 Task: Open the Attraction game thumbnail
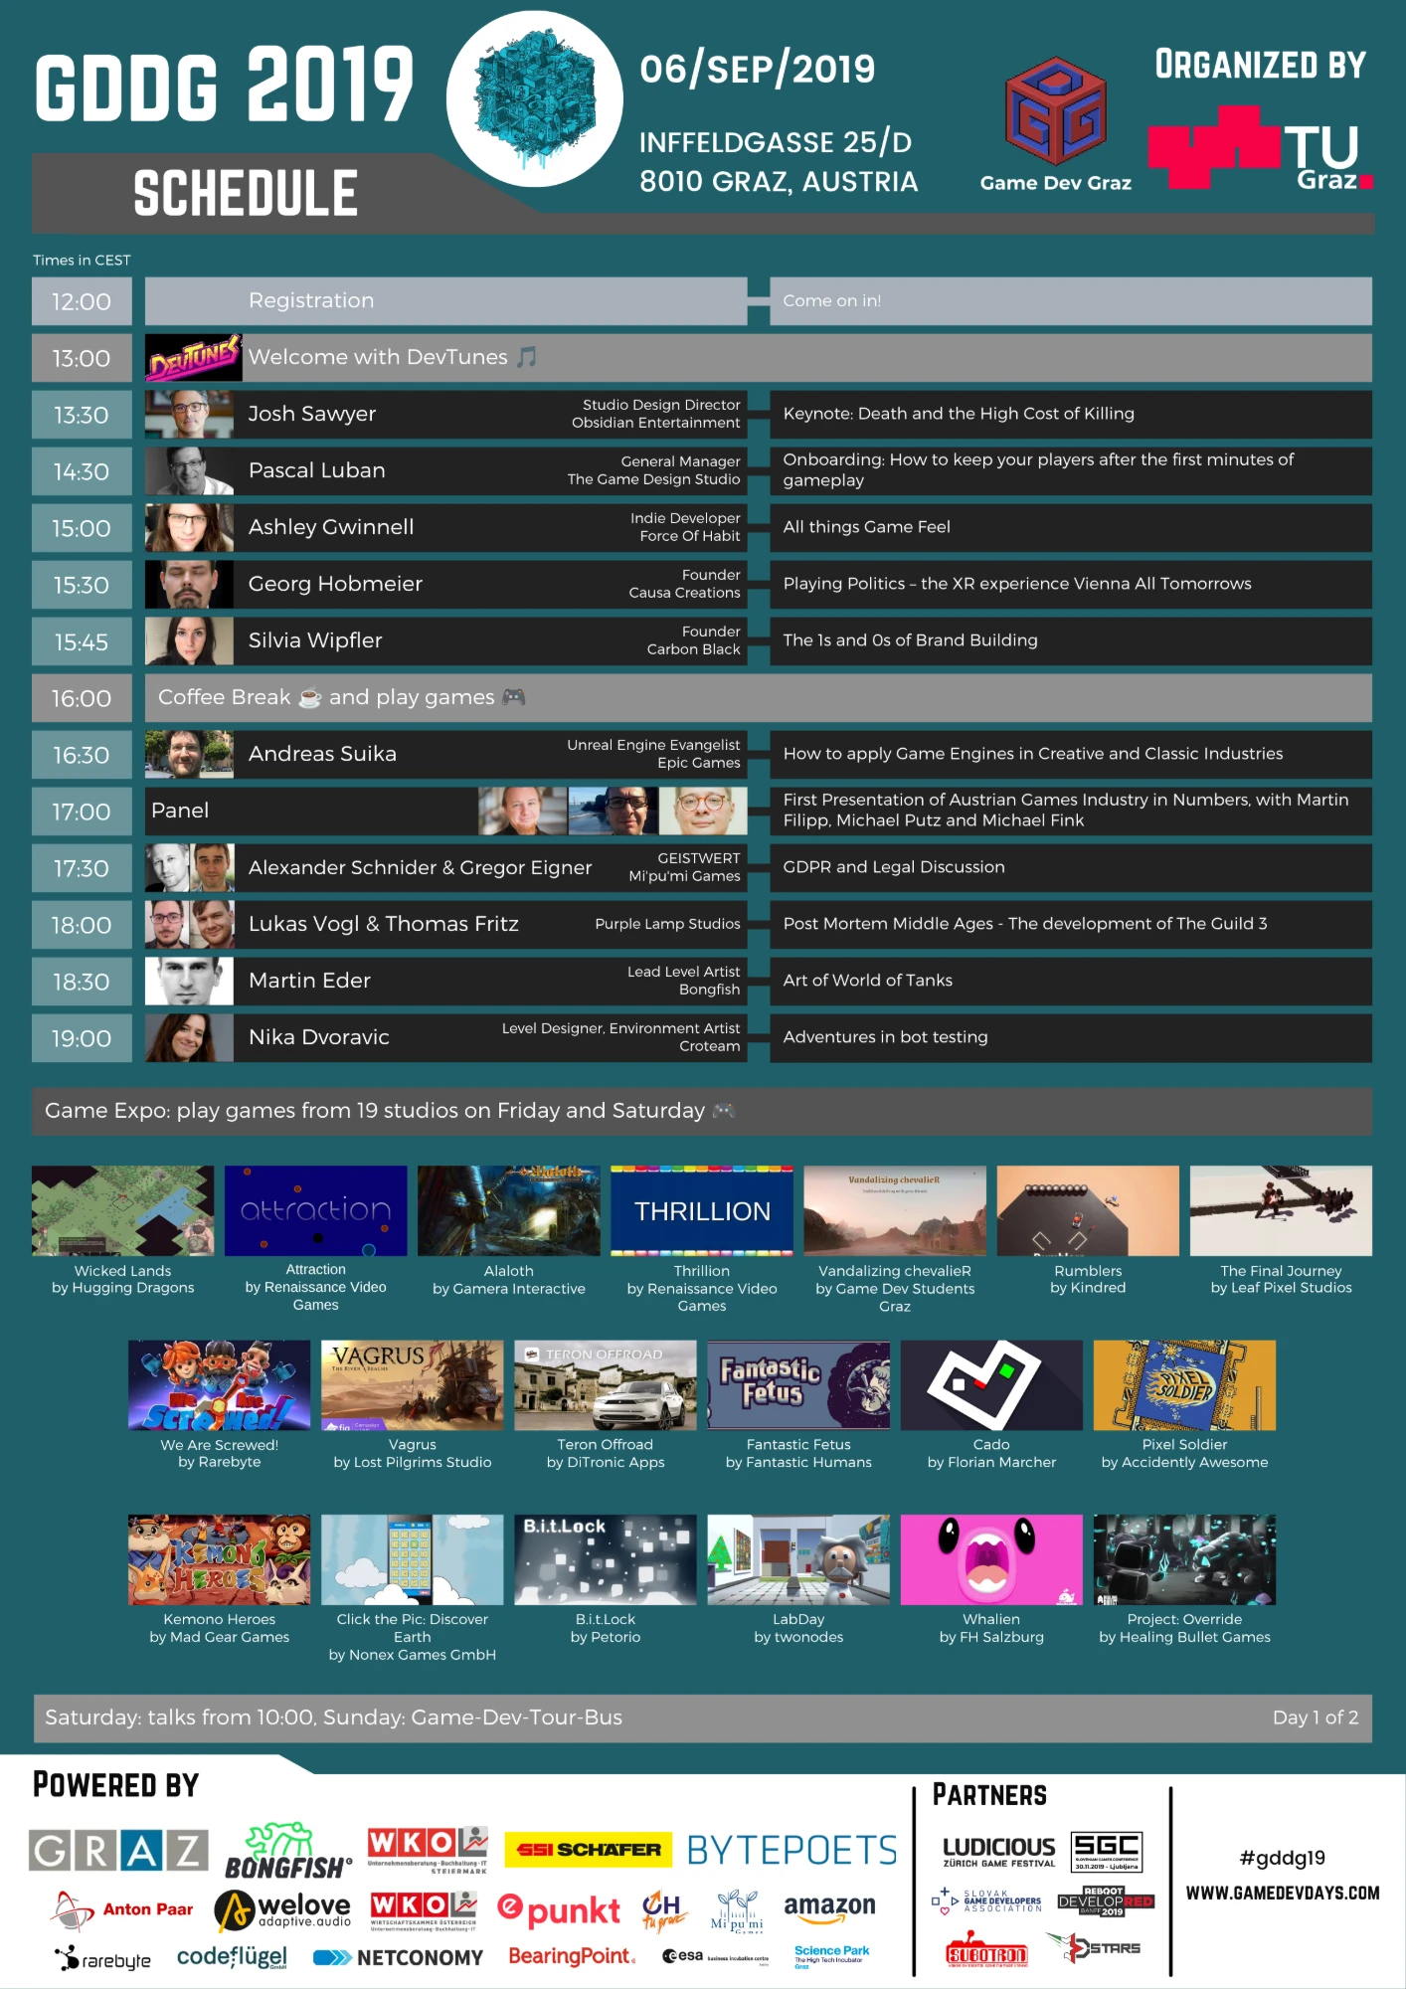click(315, 1210)
